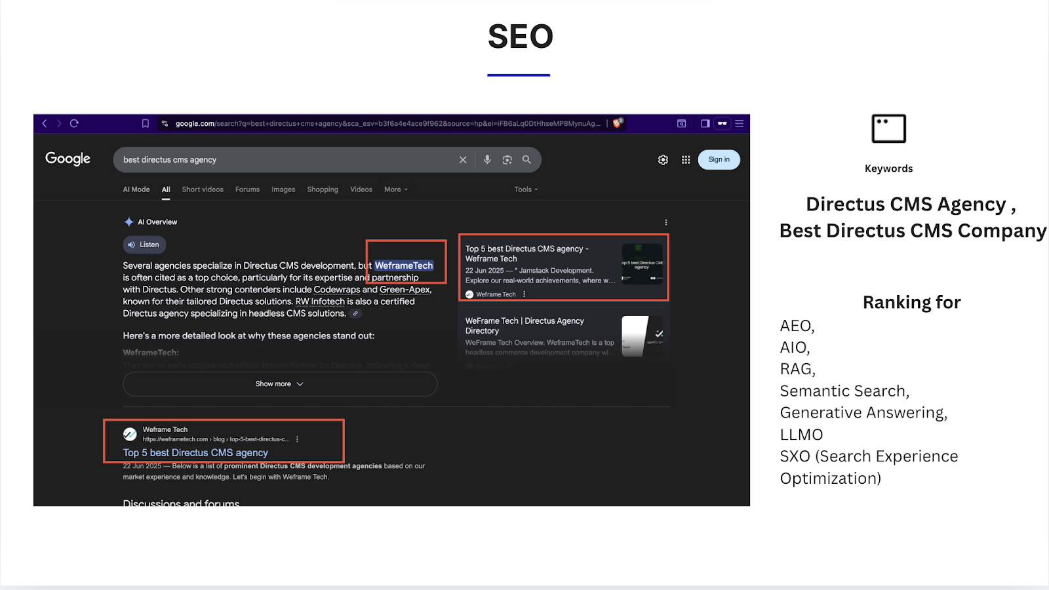Click the magnifier to run the search
Image resolution: width=1049 pixels, height=590 pixels.
tap(526, 159)
